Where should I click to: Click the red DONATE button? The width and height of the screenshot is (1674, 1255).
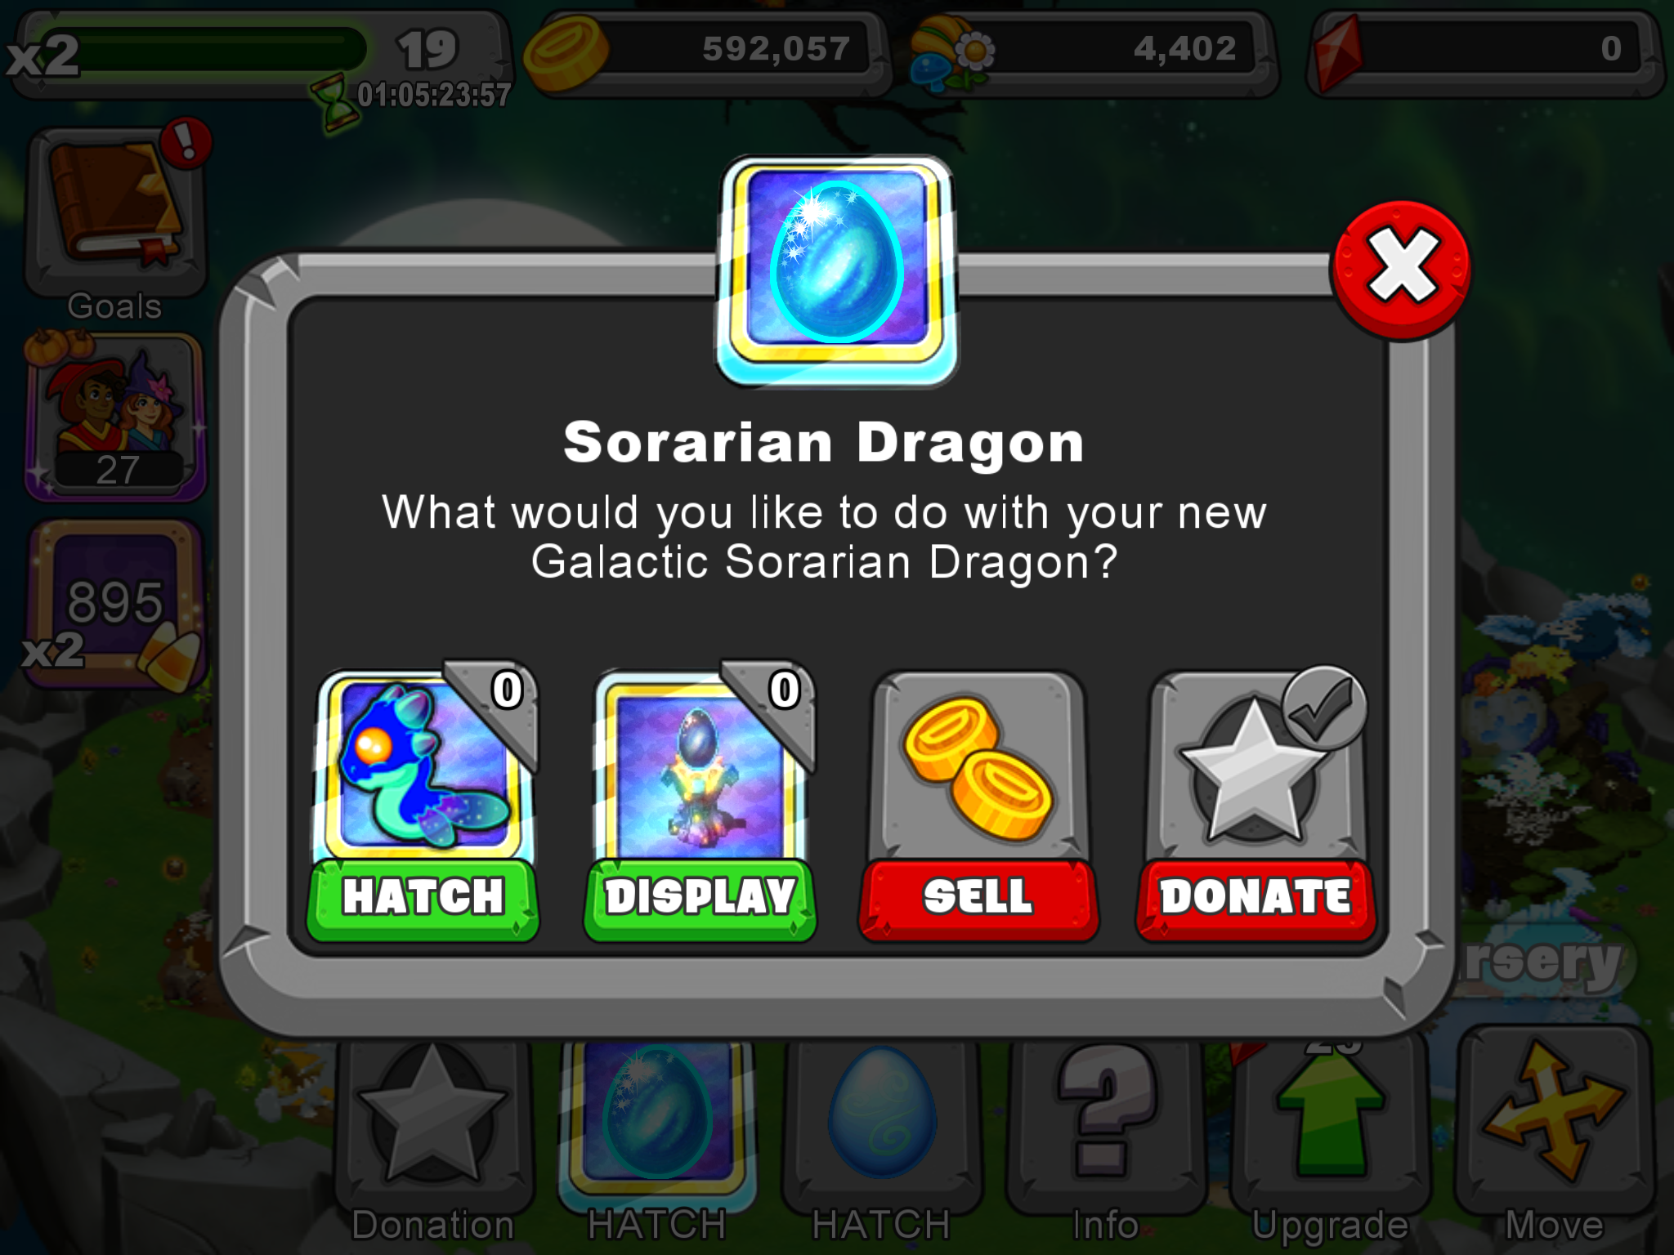pos(1255,898)
